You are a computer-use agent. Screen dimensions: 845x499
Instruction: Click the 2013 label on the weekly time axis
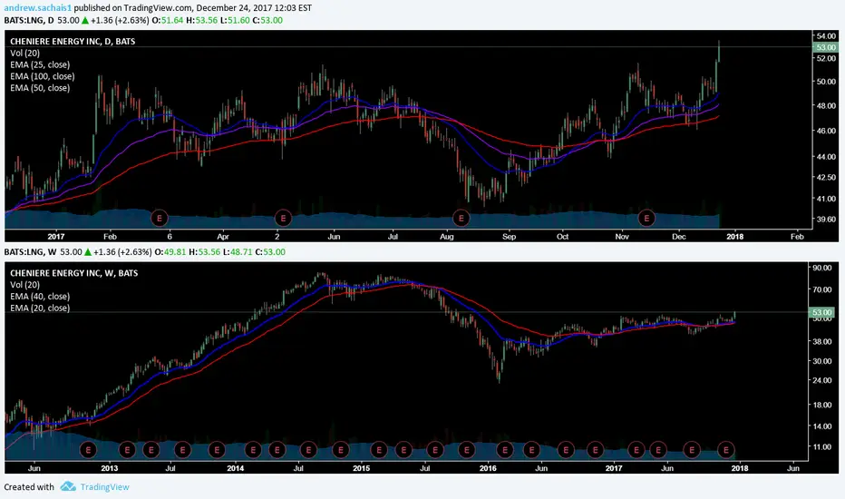110,468
